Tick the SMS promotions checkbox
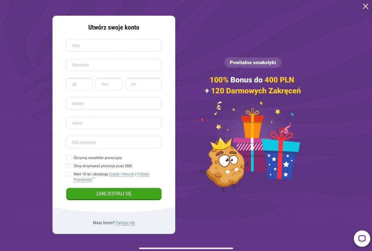The width and height of the screenshot is (372, 251). [69, 166]
